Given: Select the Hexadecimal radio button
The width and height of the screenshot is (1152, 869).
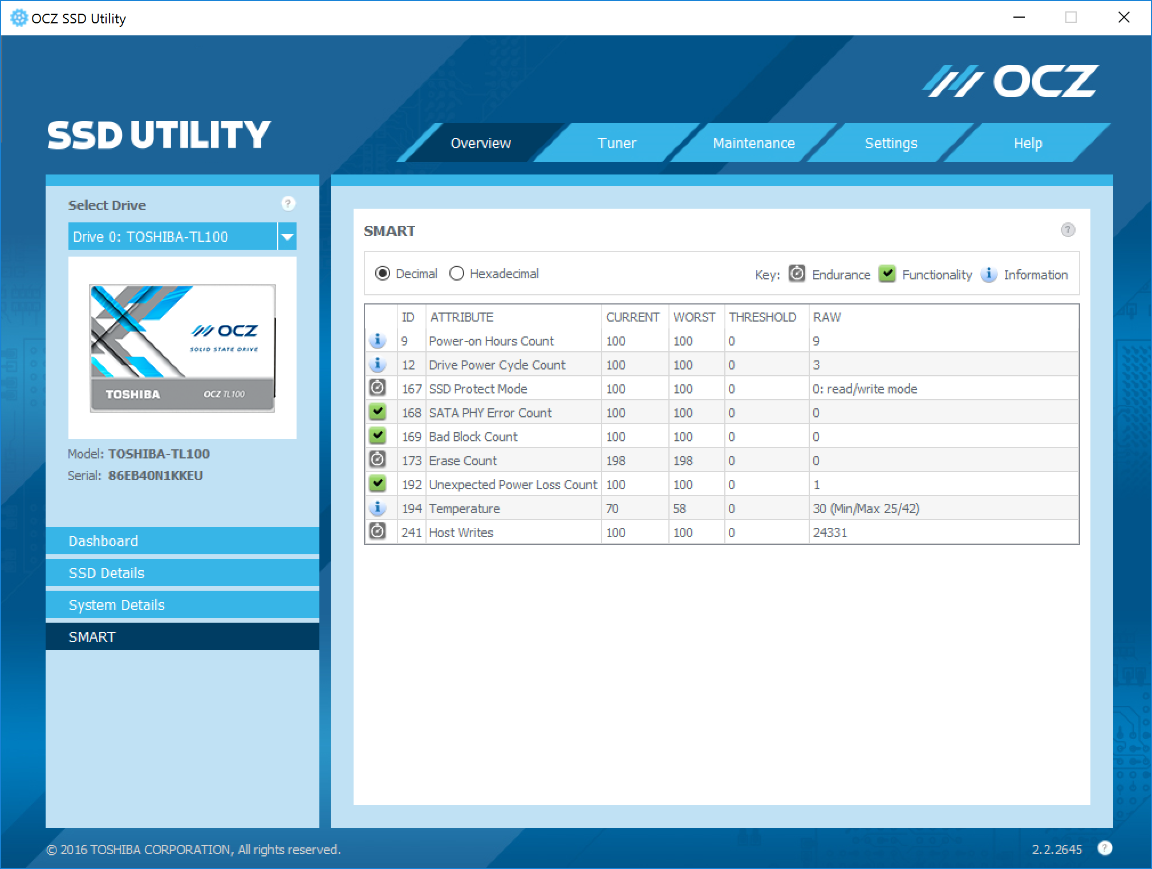Looking at the screenshot, I should point(457,273).
